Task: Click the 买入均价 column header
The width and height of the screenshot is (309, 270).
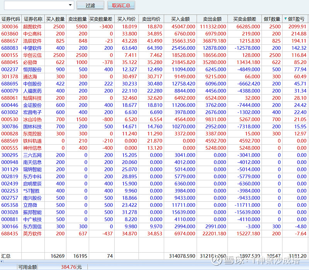Action: pyautogui.click(x=127, y=19)
